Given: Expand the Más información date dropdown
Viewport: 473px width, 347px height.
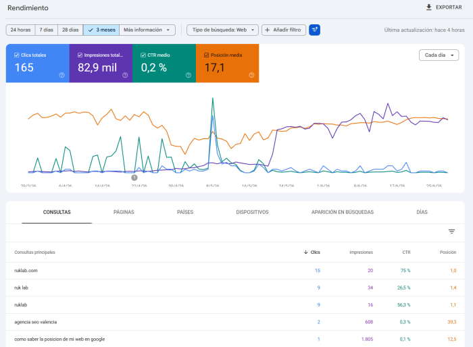Looking at the screenshot, I should click(x=147, y=30).
